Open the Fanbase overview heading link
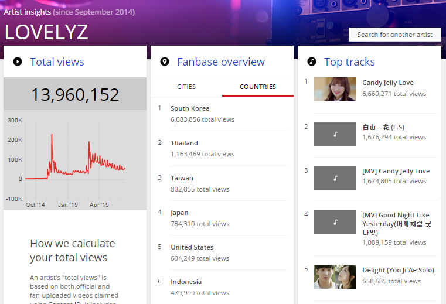The height and width of the screenshot is (304, 446). 221,62
